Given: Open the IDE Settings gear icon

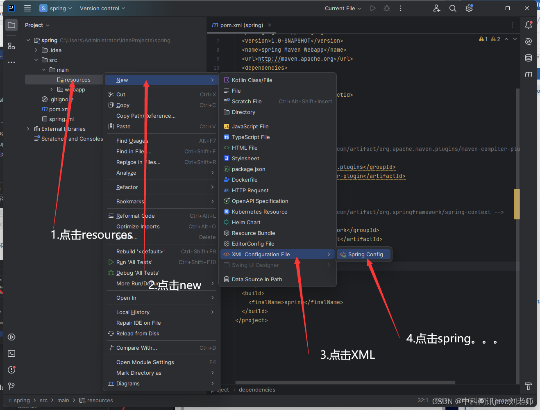Looking at the screenshot, I should [469, 8].
